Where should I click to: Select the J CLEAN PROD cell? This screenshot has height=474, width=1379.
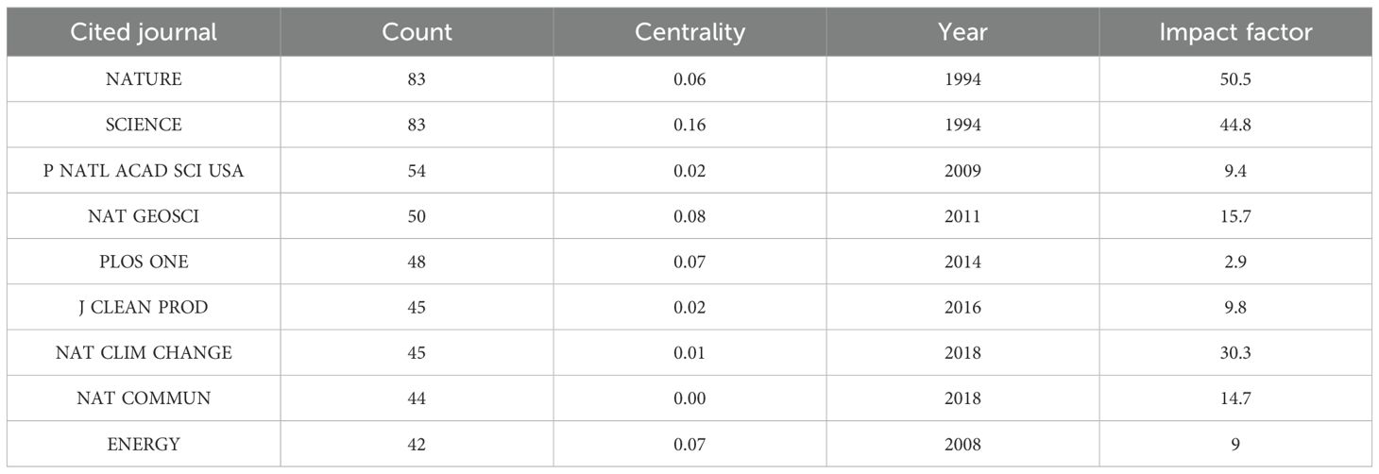(x=144, y=307)
